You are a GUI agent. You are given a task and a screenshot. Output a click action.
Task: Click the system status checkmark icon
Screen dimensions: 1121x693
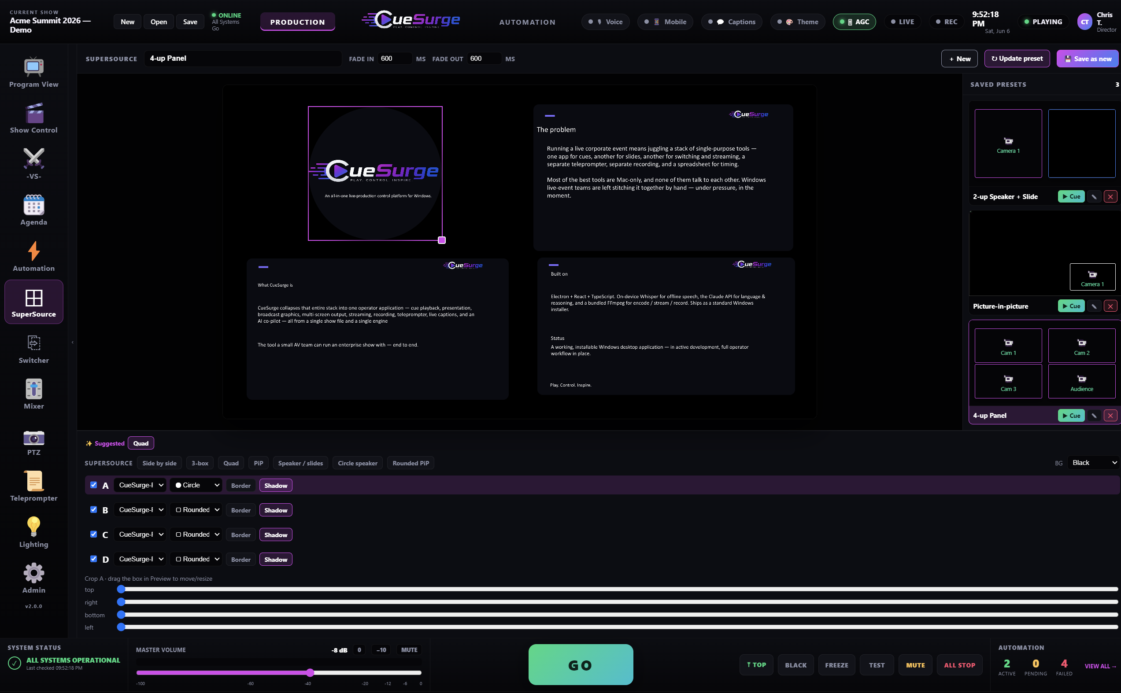click(14, 663)
